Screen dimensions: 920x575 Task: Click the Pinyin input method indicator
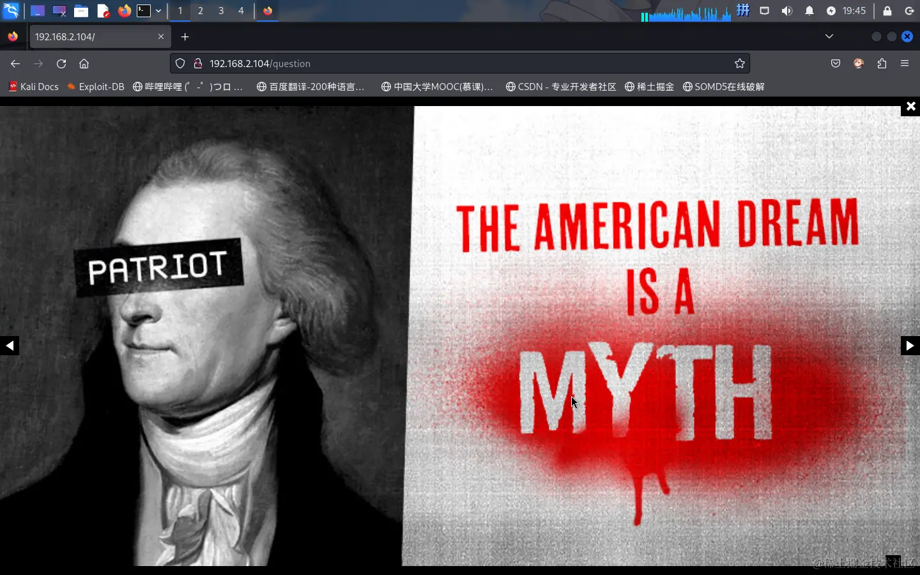pyautogui.click(x=743, y=10)
